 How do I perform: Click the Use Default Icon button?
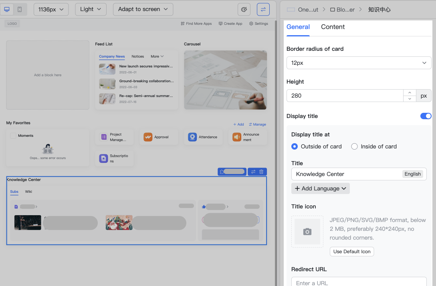(x=352, y=252)
